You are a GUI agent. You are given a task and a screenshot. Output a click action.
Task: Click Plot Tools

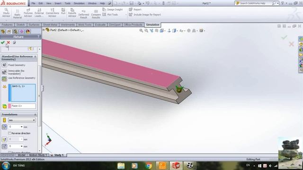110,15
